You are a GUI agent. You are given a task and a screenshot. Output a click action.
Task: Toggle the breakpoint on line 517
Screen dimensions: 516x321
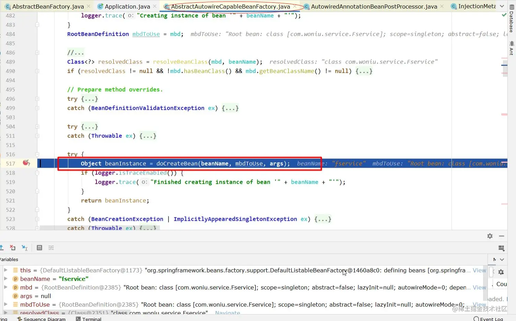click(26, 163)
